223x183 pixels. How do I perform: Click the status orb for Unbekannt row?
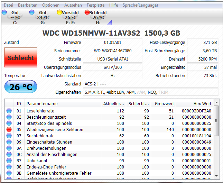point(9,161)
